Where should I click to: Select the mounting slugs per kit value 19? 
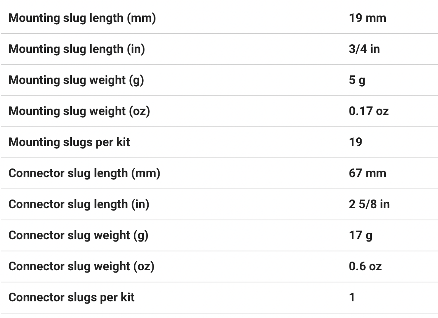point(356,142)
